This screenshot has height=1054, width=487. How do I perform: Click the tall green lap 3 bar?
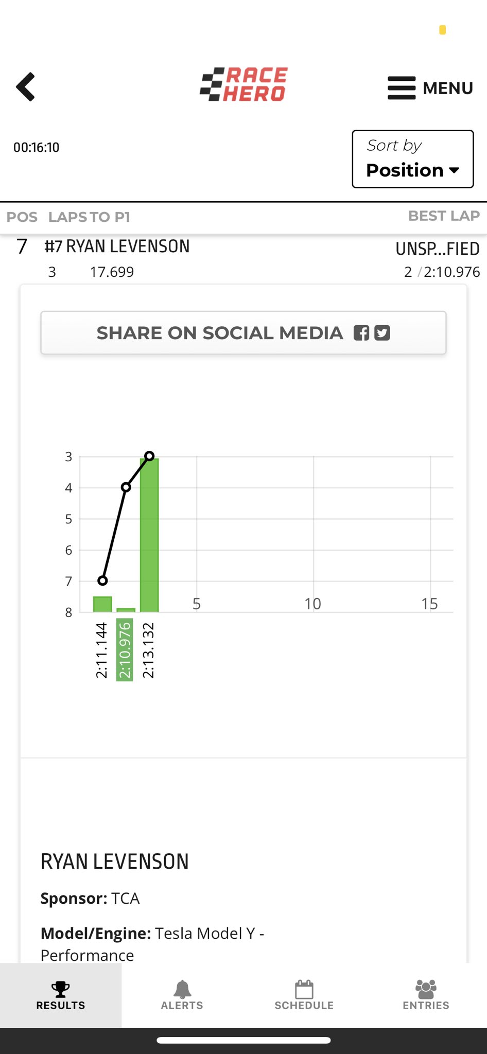pyautogui.click(x=149, y=535)
